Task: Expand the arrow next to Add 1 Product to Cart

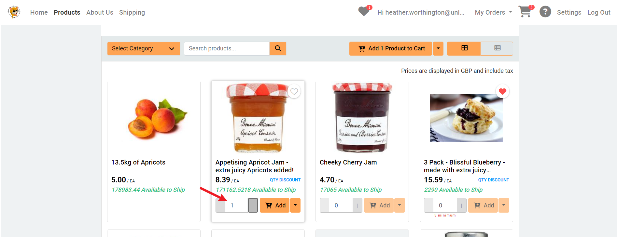Action: pyautogui.click(x=438, y=48)
